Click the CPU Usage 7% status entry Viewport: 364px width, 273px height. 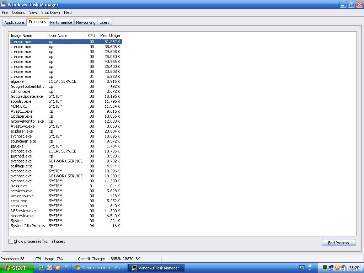(x=49, y=259)
